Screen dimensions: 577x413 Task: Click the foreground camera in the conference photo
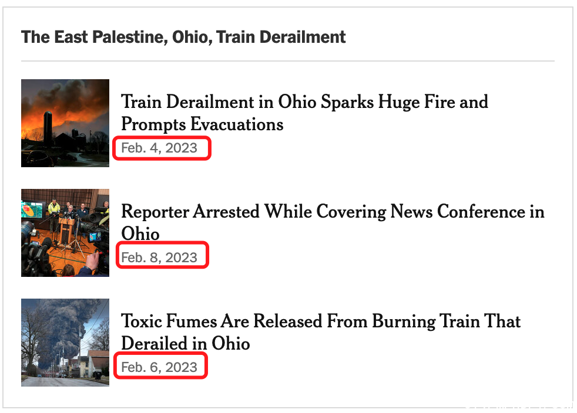(35, 253)
